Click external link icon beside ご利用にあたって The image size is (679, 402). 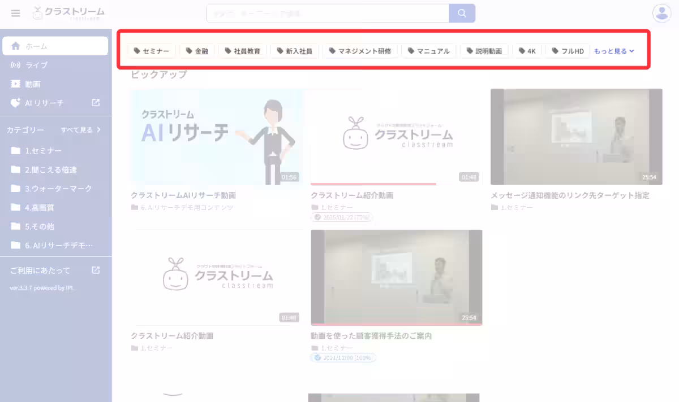click(96, 270)
